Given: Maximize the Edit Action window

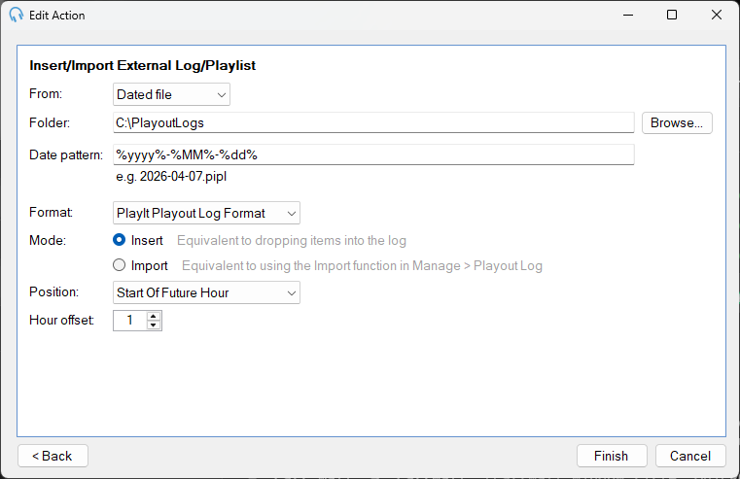Looking at the screenshot, I should point(672,16).
